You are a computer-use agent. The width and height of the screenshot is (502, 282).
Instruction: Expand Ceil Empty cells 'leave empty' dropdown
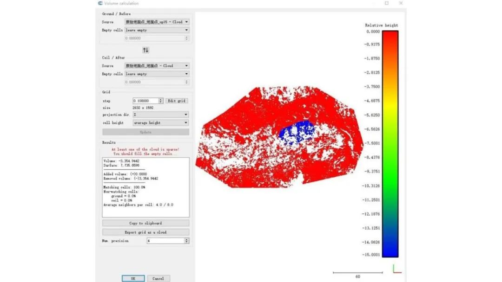tap(157, 74)
